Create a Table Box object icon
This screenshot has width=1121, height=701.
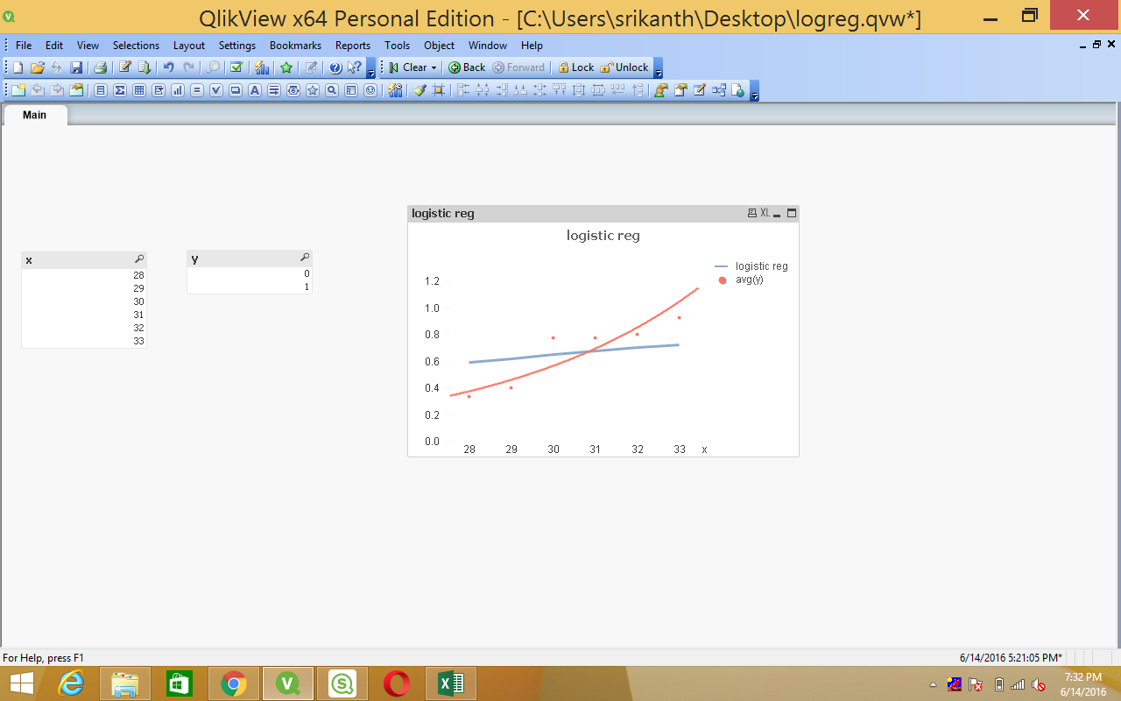point(139,89)
